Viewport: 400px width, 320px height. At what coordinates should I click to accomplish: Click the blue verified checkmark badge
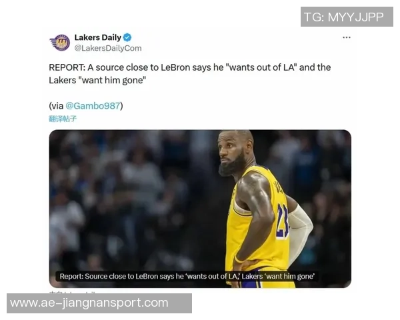(x=127, y=37)
